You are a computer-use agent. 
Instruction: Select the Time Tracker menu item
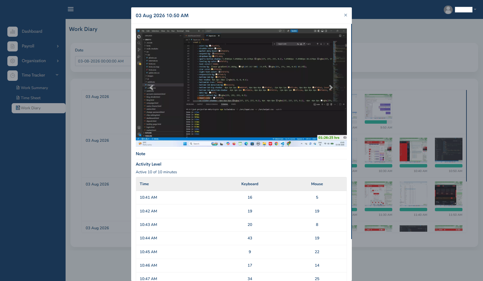[33, 75]
